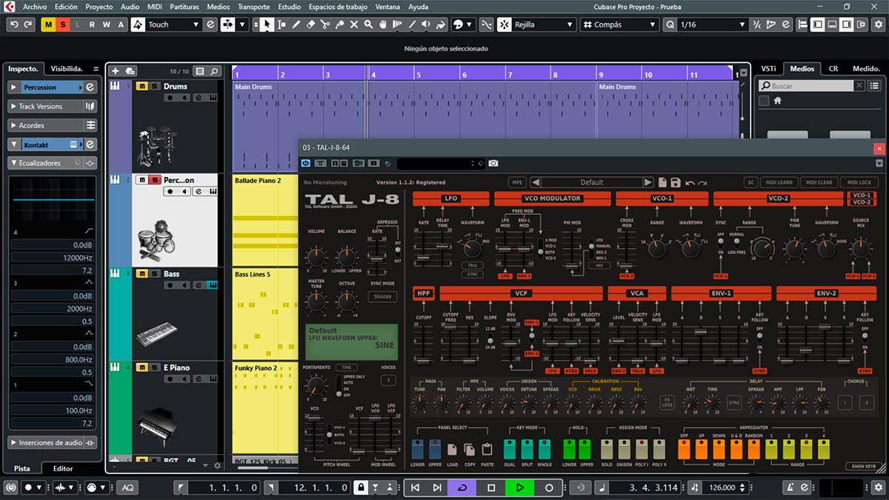Select the Draw pencil tool
889x500 pixels.
(296, 24)
